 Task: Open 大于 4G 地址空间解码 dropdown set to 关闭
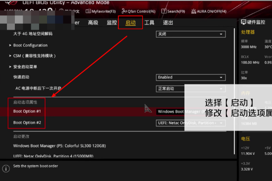[191, 34]
